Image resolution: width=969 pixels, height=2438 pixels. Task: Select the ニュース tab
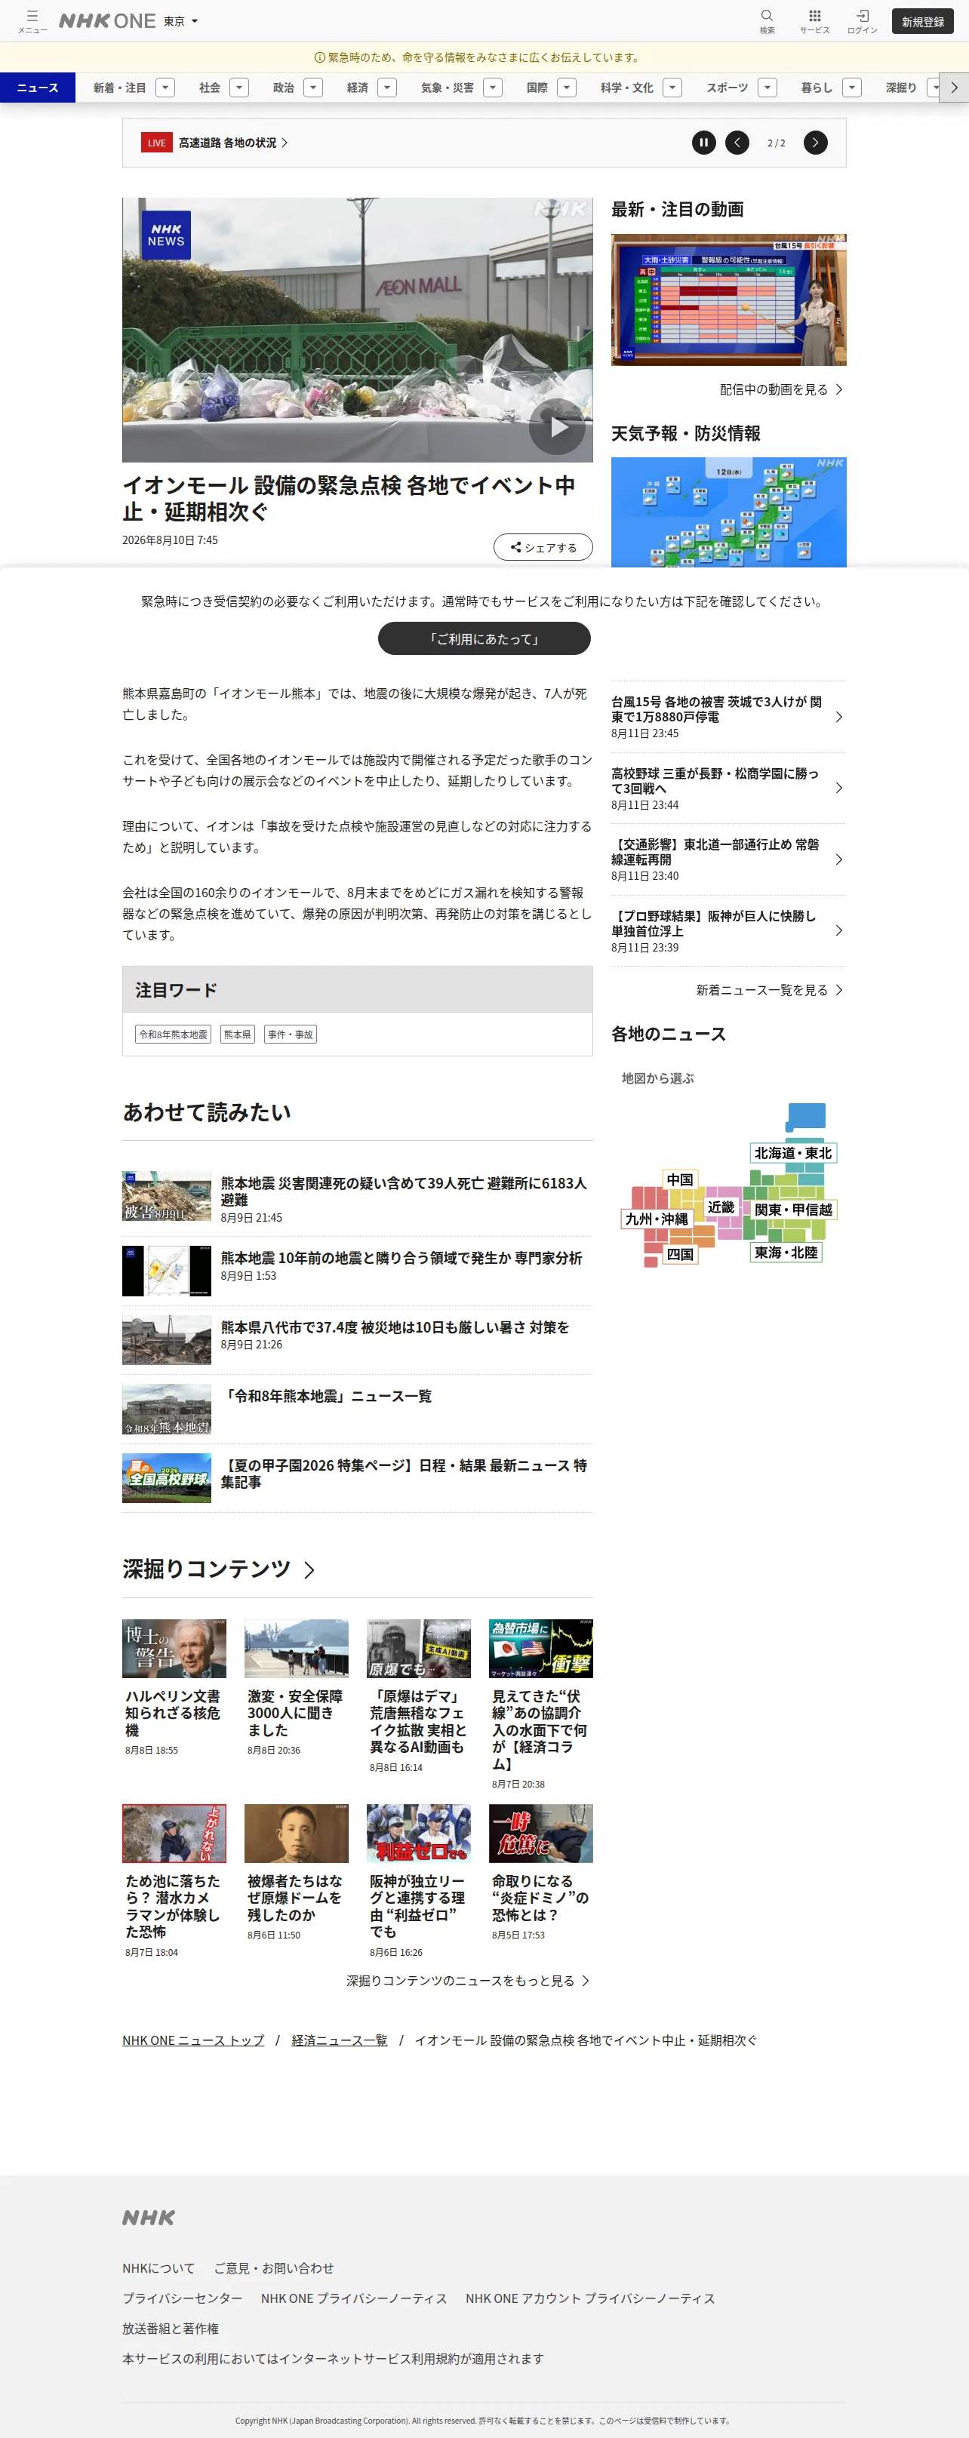(38, 88)
